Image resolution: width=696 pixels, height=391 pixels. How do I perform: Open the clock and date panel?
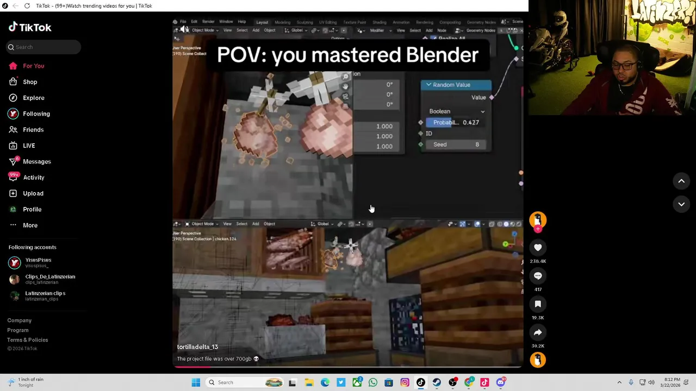click(x=672, y=382)
